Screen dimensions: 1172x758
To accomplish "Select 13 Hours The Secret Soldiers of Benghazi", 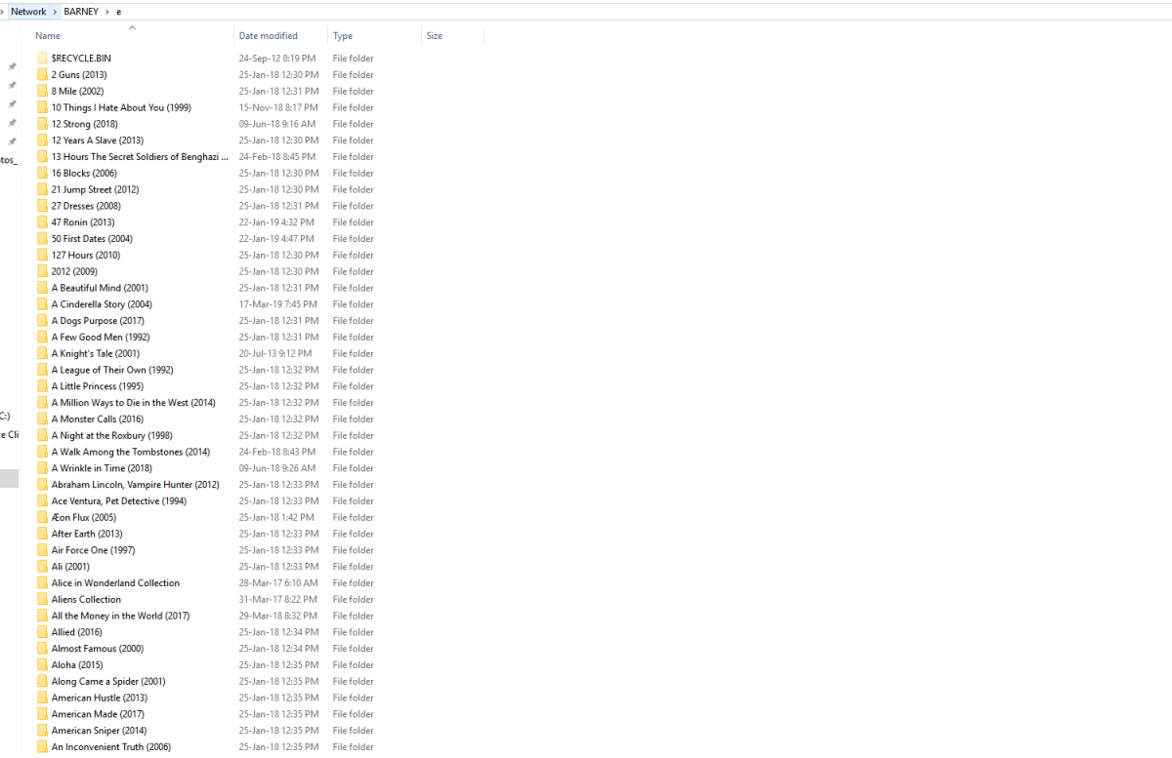I will 140,157.
